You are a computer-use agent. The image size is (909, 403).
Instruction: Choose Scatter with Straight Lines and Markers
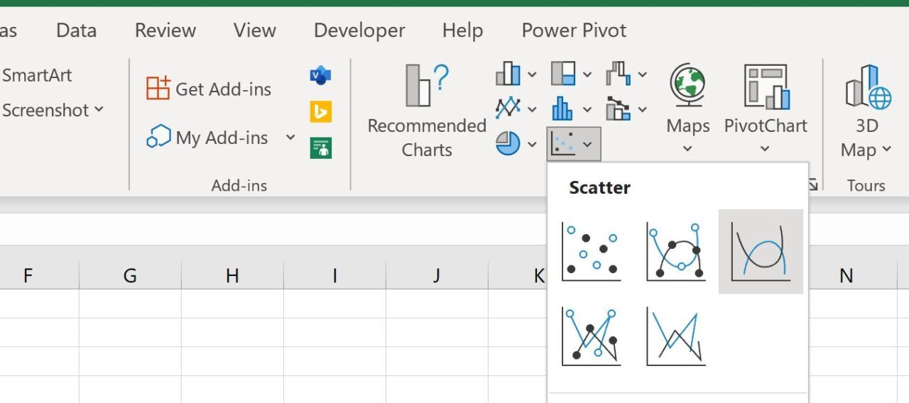[x=591, y=336]
